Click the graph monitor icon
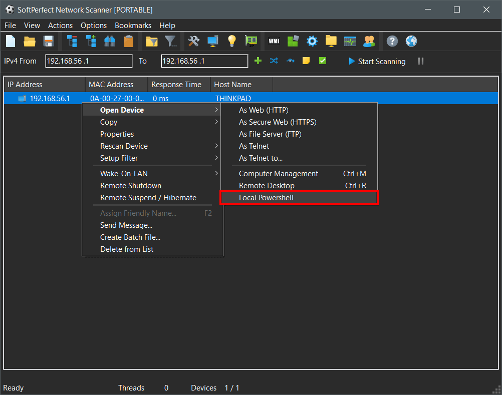The height and width of the screenshot is (395, 502). coord(350,41)
